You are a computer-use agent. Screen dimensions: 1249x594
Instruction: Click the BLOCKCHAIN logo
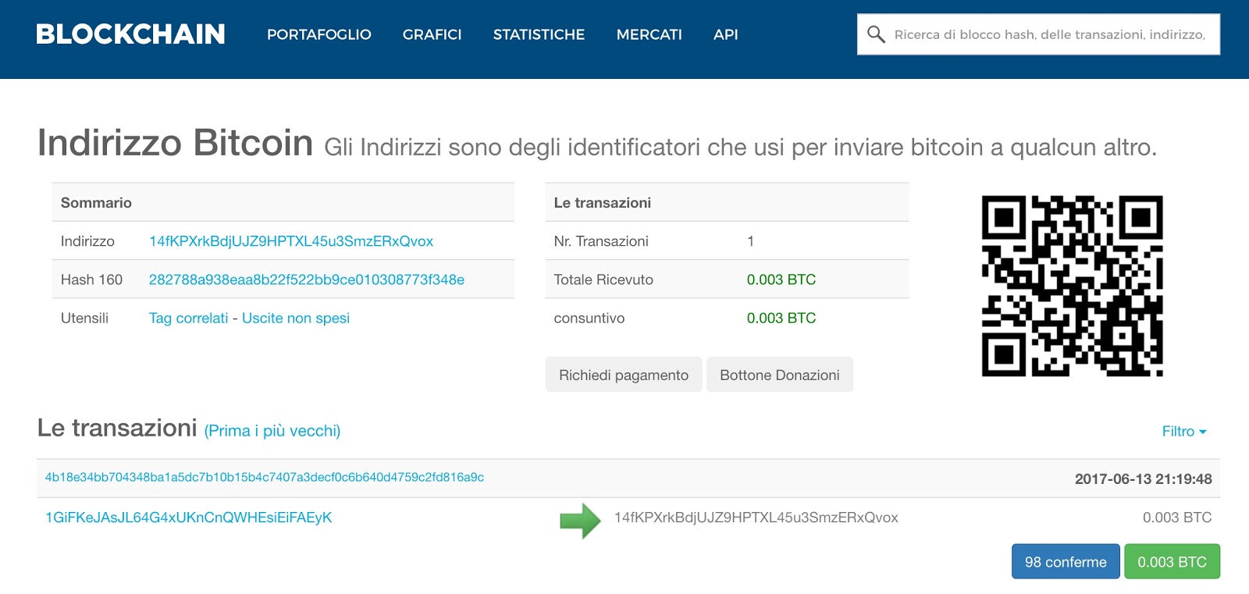pyautogui.click(x=130, y=34)
